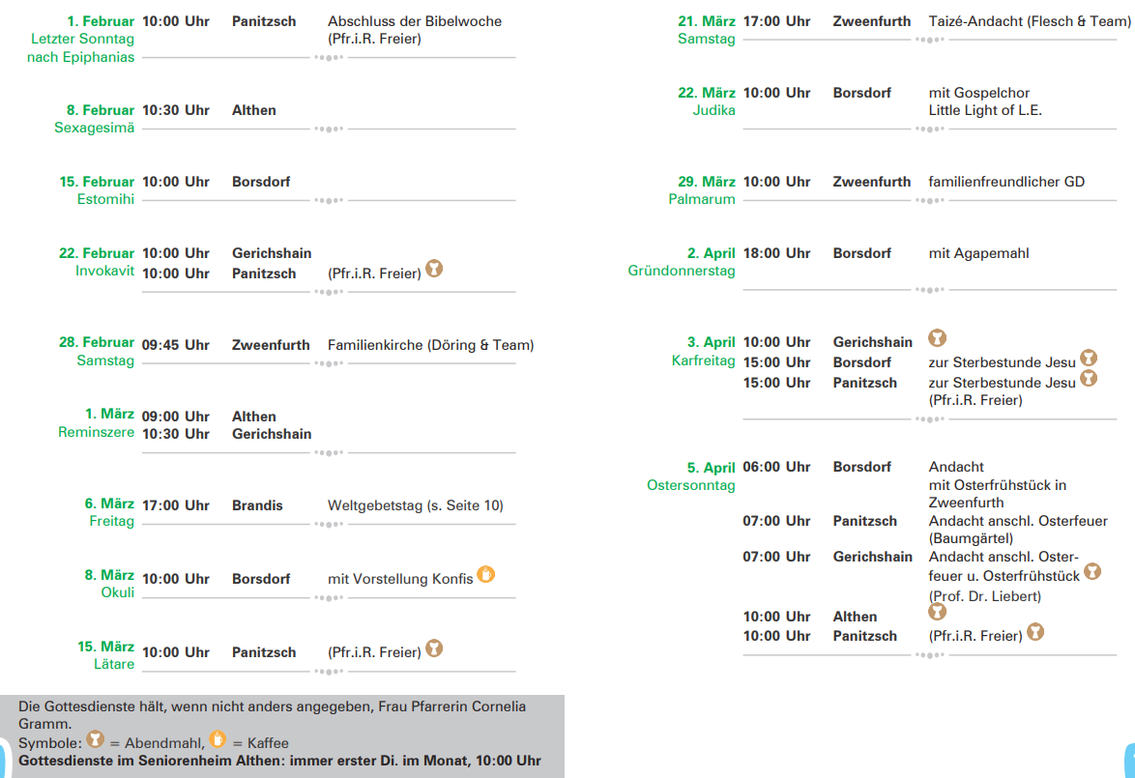Click the chalice icon in the Lätare row
Viewport: 1135px width, 778px height.
tap(435, 648)
